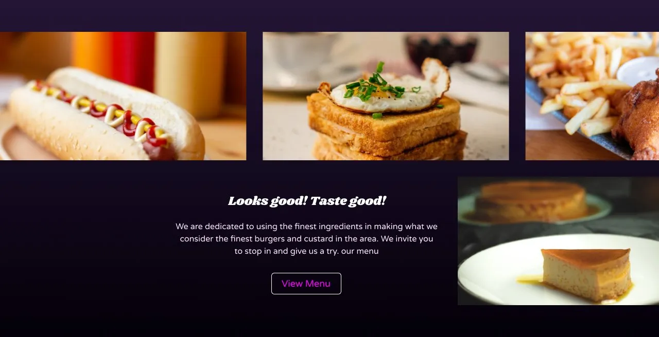Click the tan mustard bottle
The image size is (659, 337).
[190, 72]
